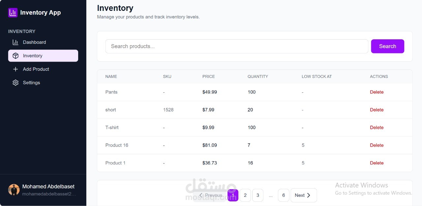Click the Mohamed Abdelbaset profile avatar
Image resolution: width=422 pixels, height=206 pixels.
(x=14, y=190)
